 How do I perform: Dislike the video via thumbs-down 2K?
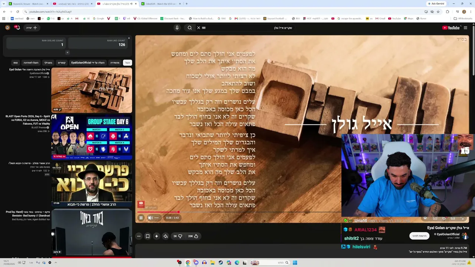178,236
